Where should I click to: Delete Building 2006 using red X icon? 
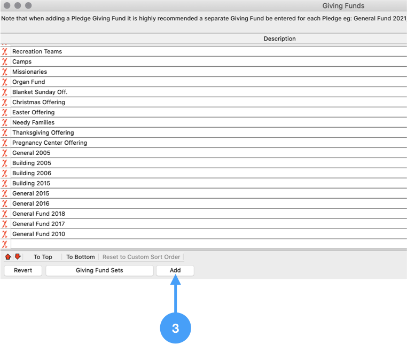(5, 173)
